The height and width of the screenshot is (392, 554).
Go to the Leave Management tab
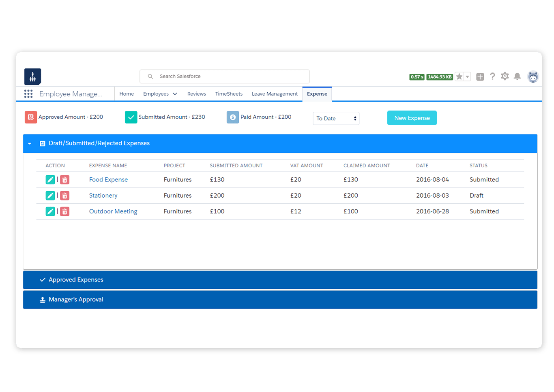275,94
